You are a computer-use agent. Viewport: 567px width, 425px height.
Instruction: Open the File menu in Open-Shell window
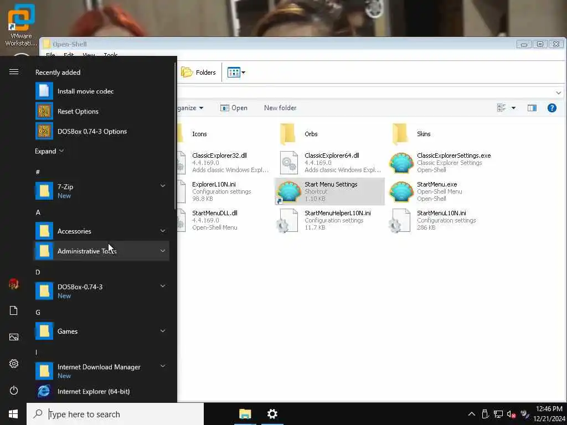pyautogui.click(x=50, y=55)
